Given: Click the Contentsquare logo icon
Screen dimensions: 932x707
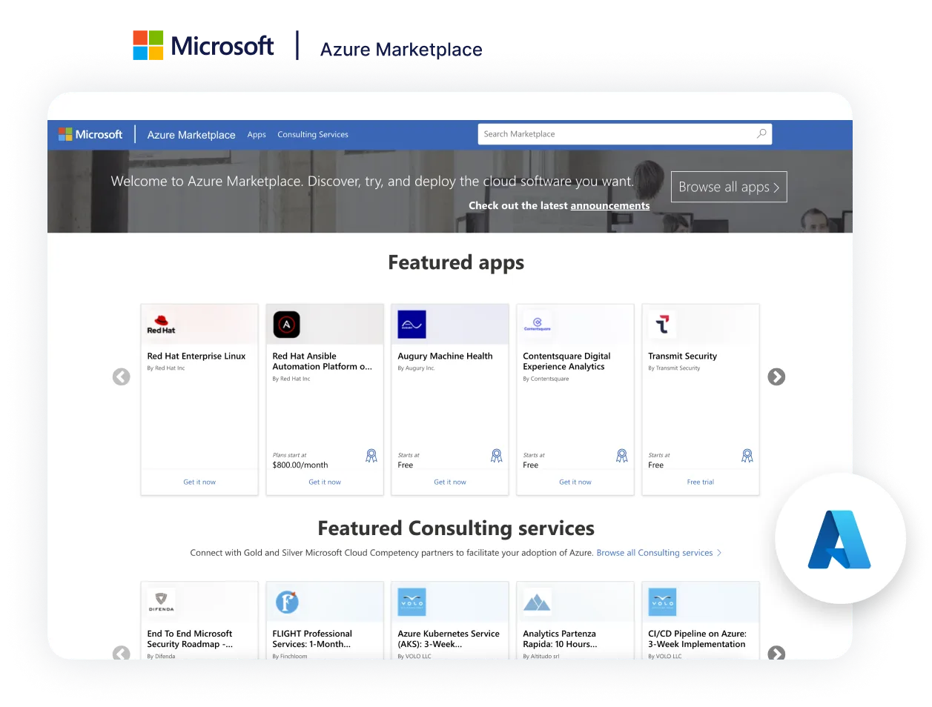Looking at the screenshot, I should click(538, 324).
